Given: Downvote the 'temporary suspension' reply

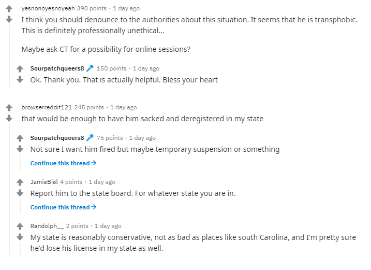Looking at the screenshot, I should (x=20, y=149).
